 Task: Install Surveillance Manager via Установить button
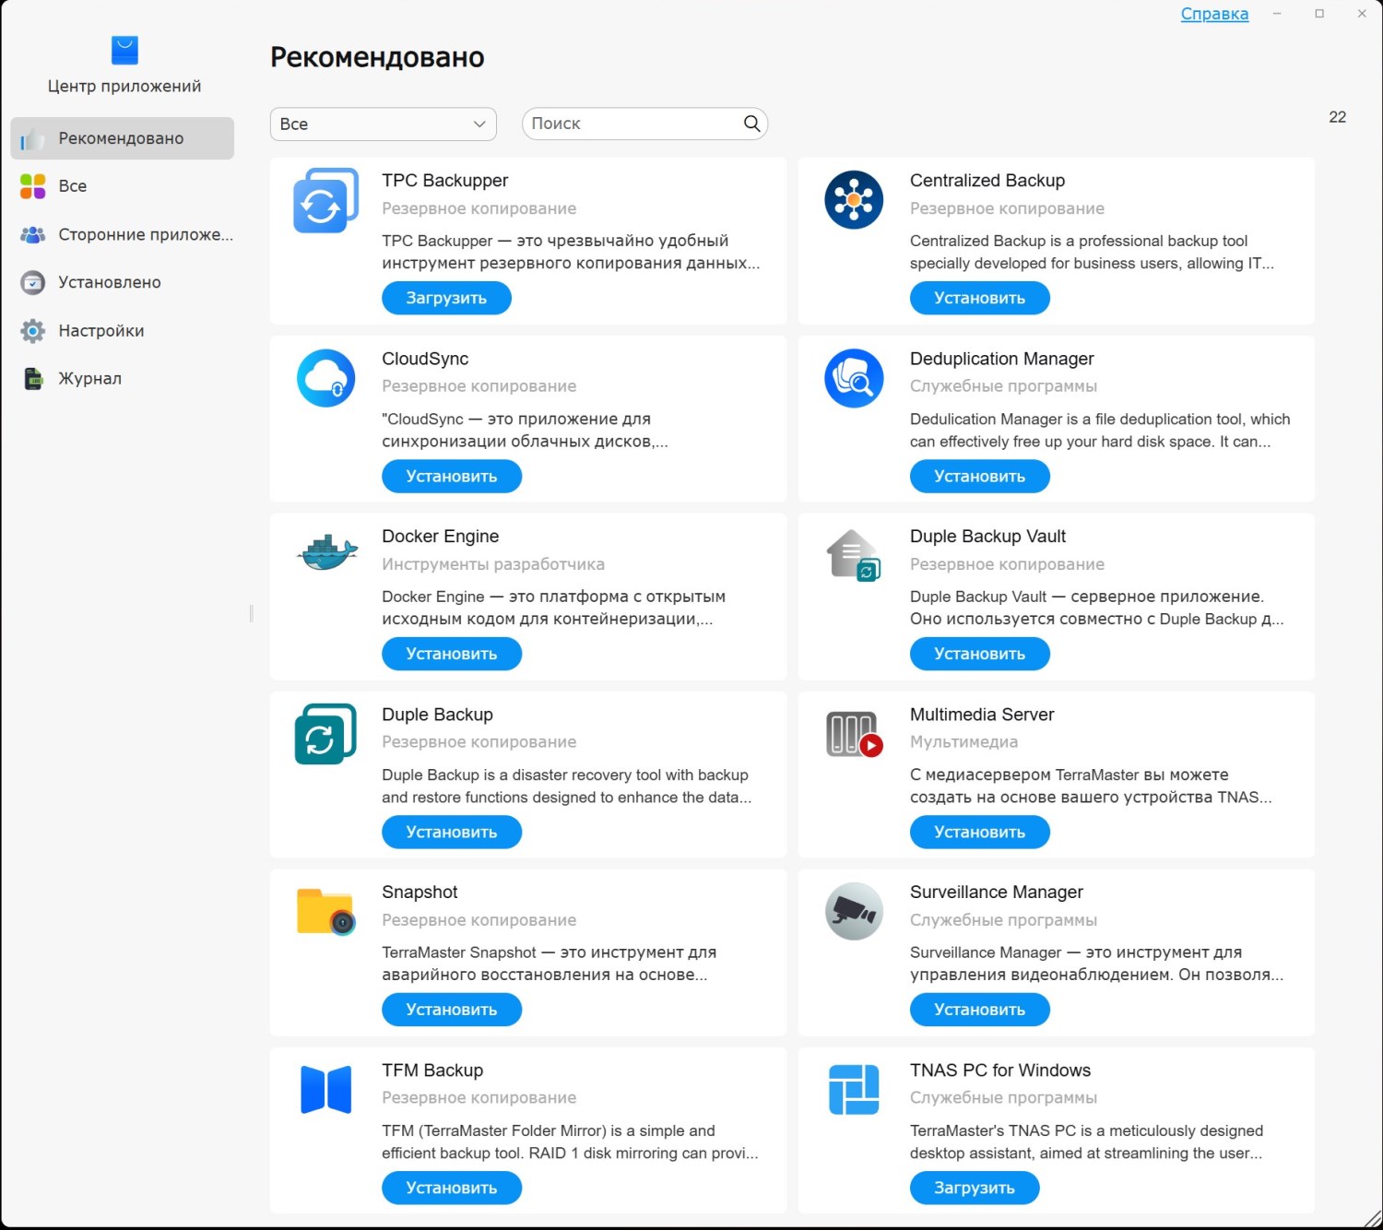(980, 1010)
